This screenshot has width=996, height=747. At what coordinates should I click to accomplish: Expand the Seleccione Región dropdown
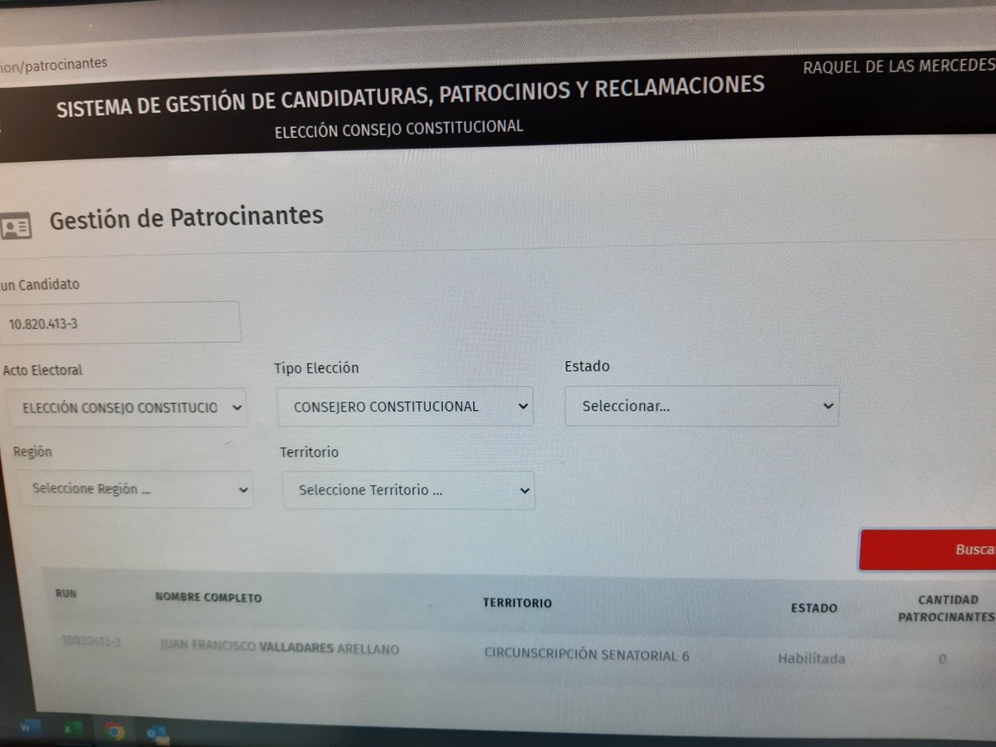135,490
